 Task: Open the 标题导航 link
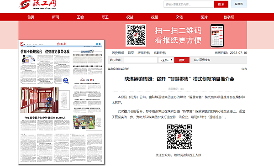pyautogui.click(x=160, y=53)
